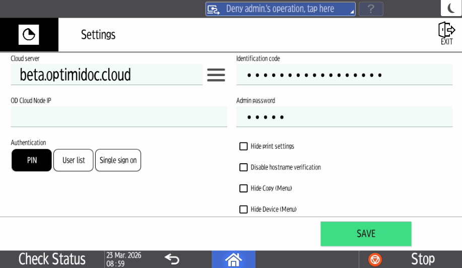
Task: Focus the Admin password field
Action: (x=344, y=117)
